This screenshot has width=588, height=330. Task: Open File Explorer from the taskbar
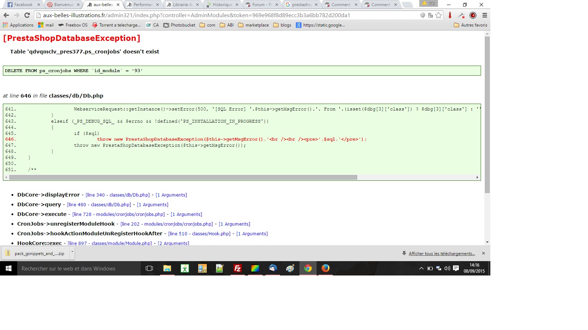pyautogui.click(x=167, y=268)
